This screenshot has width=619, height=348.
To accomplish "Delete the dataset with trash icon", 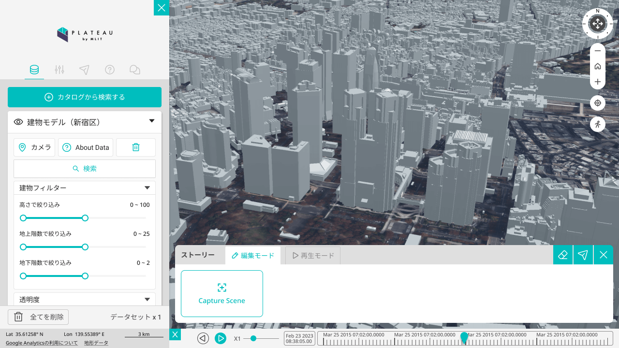I will pos(136,147).
